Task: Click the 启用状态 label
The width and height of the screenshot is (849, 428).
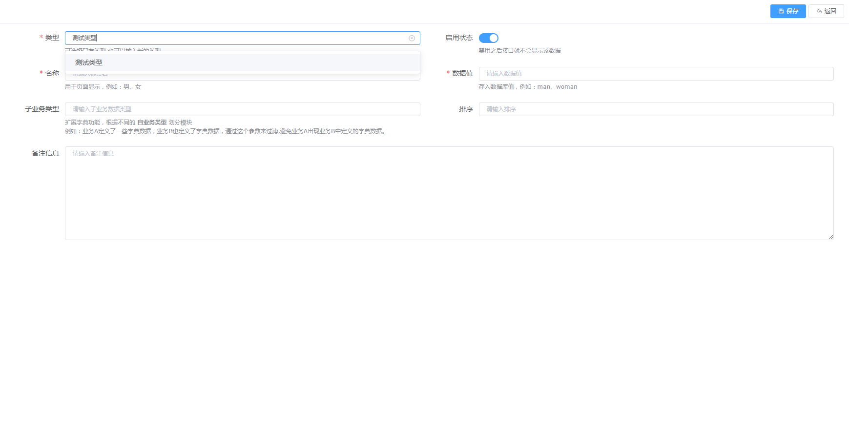Action: [459, 38]
